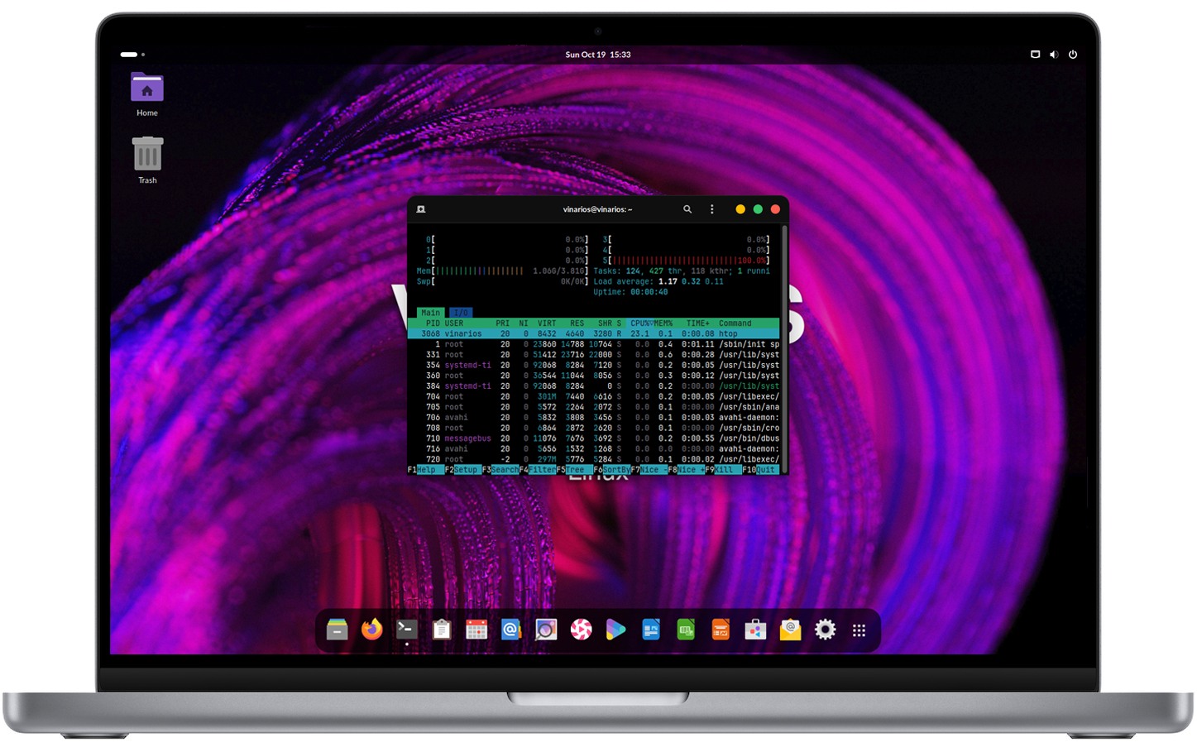Launch the Calendar app from the dock

coord(476,630)
